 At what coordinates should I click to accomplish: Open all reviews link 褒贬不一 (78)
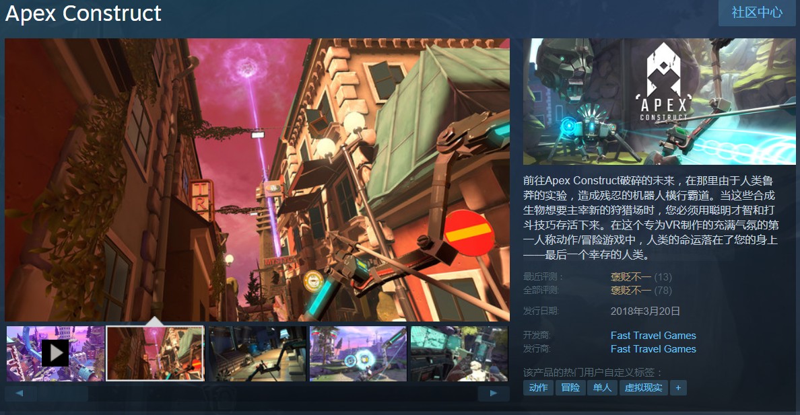point(630,291)
